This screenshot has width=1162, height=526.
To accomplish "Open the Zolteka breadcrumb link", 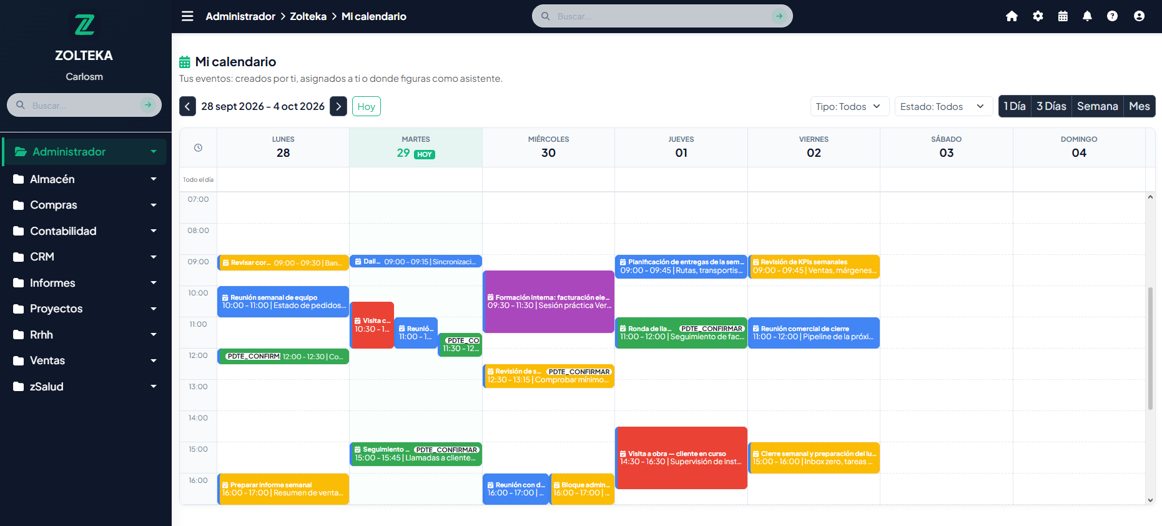I will (x=308, y=16).
